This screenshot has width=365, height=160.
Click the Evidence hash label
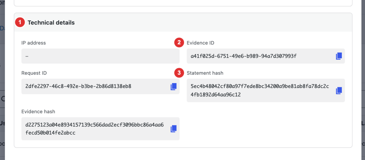pyautogui.click(x=38, y=111)
